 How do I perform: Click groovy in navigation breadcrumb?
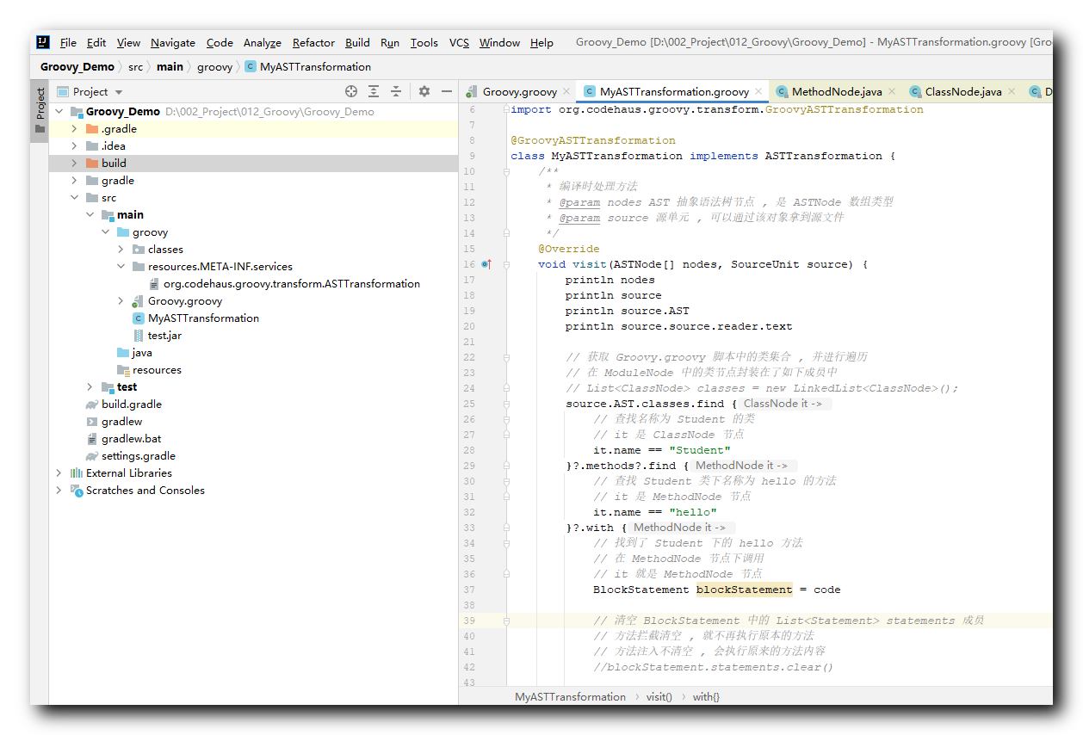[214, 66]
